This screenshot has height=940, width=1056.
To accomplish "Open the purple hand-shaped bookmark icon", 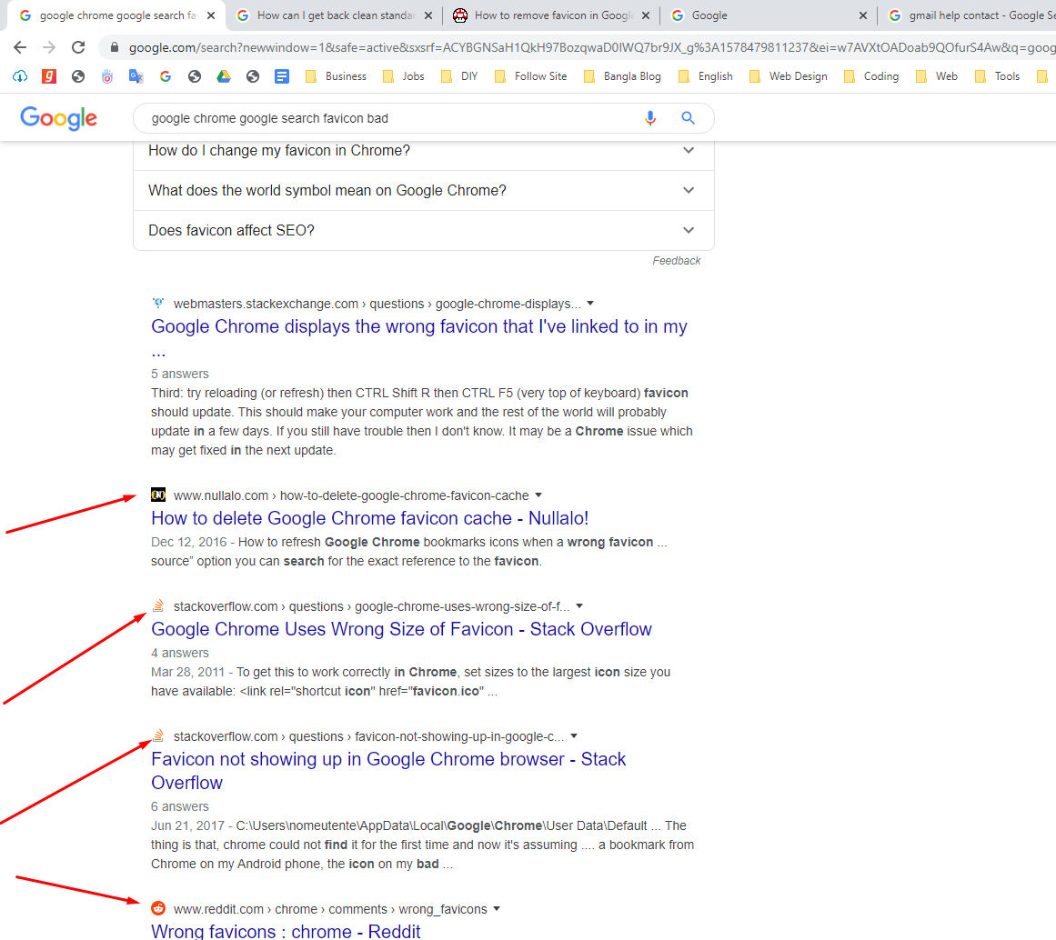I will (107, 76).
